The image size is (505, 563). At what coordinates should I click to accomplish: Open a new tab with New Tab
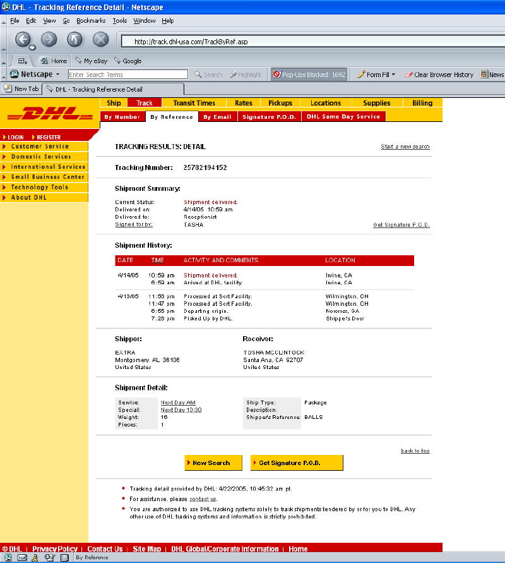[x=20, y=88]
